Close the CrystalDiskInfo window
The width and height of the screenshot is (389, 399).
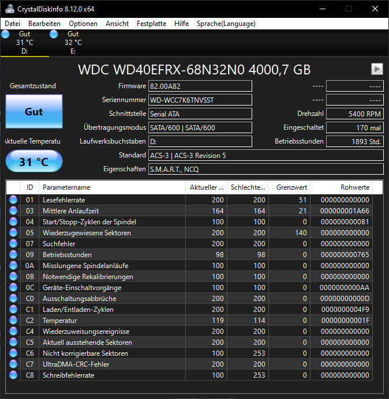click(375, 9)
